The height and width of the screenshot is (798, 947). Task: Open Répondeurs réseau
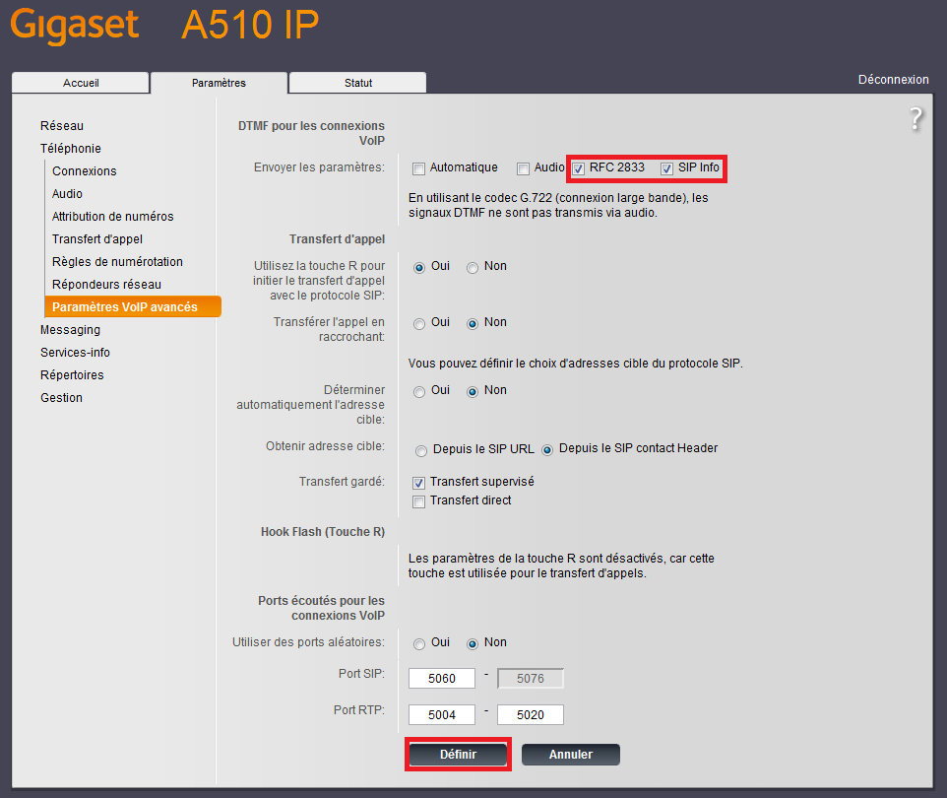106,284
